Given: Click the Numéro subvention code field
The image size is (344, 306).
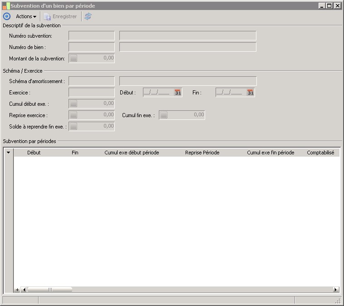Looking at the screenshot, I should tap(92, 35).
